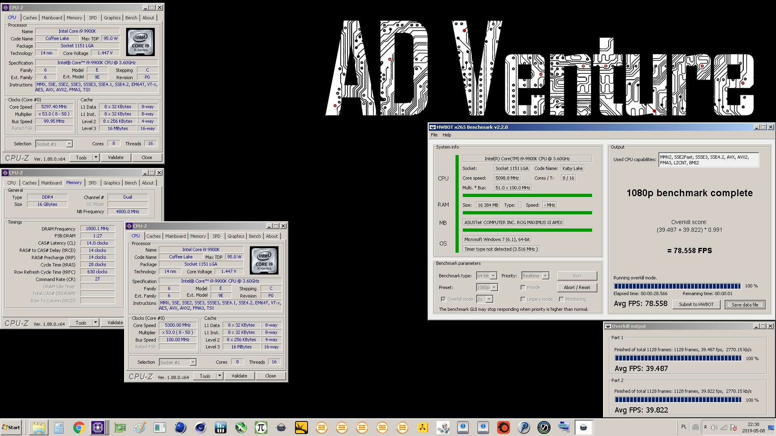Switch to active HWBOT x265 taskbar button
This screenshot has height=436, width=776.
coord(583,428)
